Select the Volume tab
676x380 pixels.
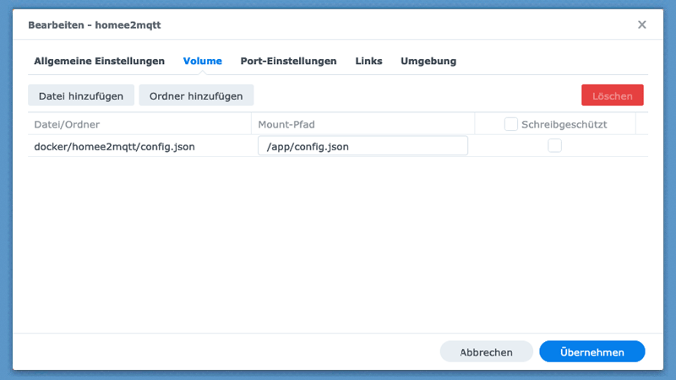click(x=202, y=61)
